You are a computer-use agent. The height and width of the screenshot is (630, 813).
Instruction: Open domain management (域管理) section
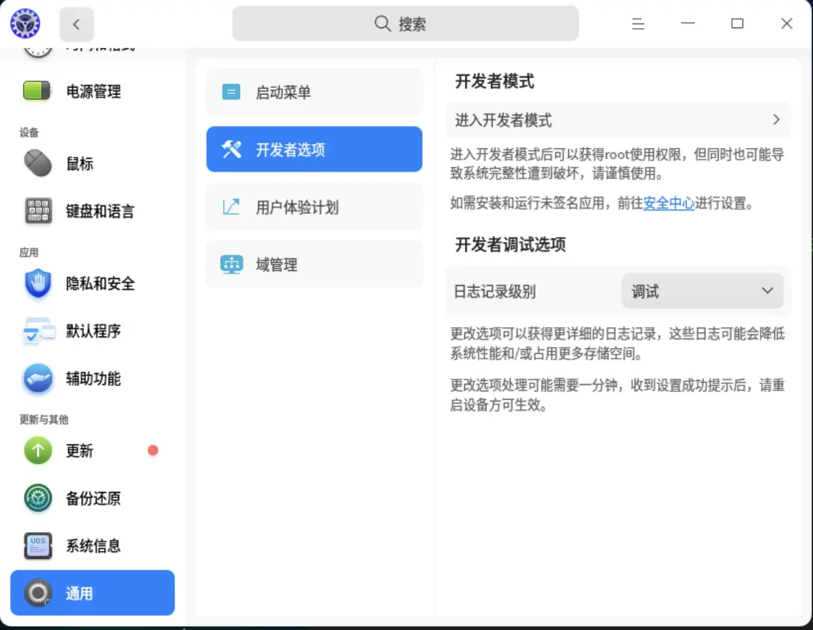point(314,264)
